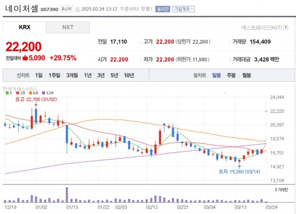Click the 22,220 price axis label
296x214 pixels.
click(277, 111)
